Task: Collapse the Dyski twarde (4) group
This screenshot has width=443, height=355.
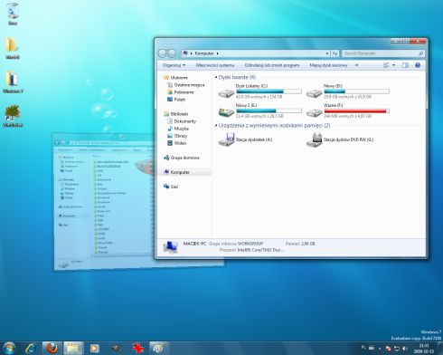Action: 216,78
